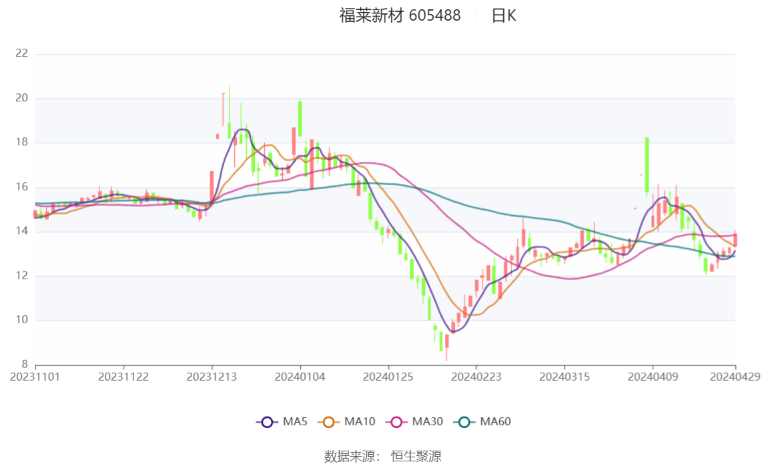The width and height of the screenshot is (766, 466).
Task: Select the 20231101 date axis marker
Action: coord(35,377)
